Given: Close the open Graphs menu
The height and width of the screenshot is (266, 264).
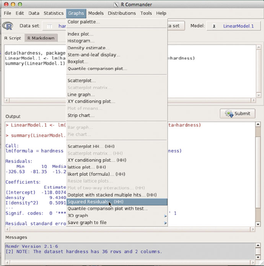Looking at the screenshot, I should [x=76, y=14].
